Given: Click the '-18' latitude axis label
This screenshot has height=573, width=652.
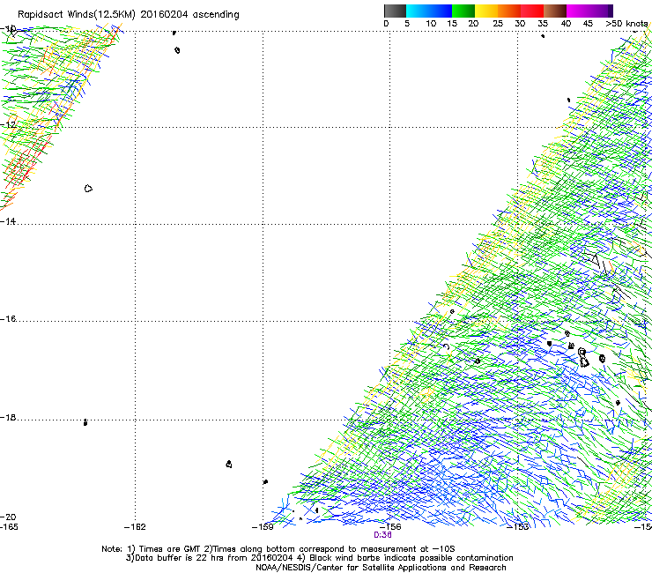Looking at the screenshot, I should coord(8,417).
